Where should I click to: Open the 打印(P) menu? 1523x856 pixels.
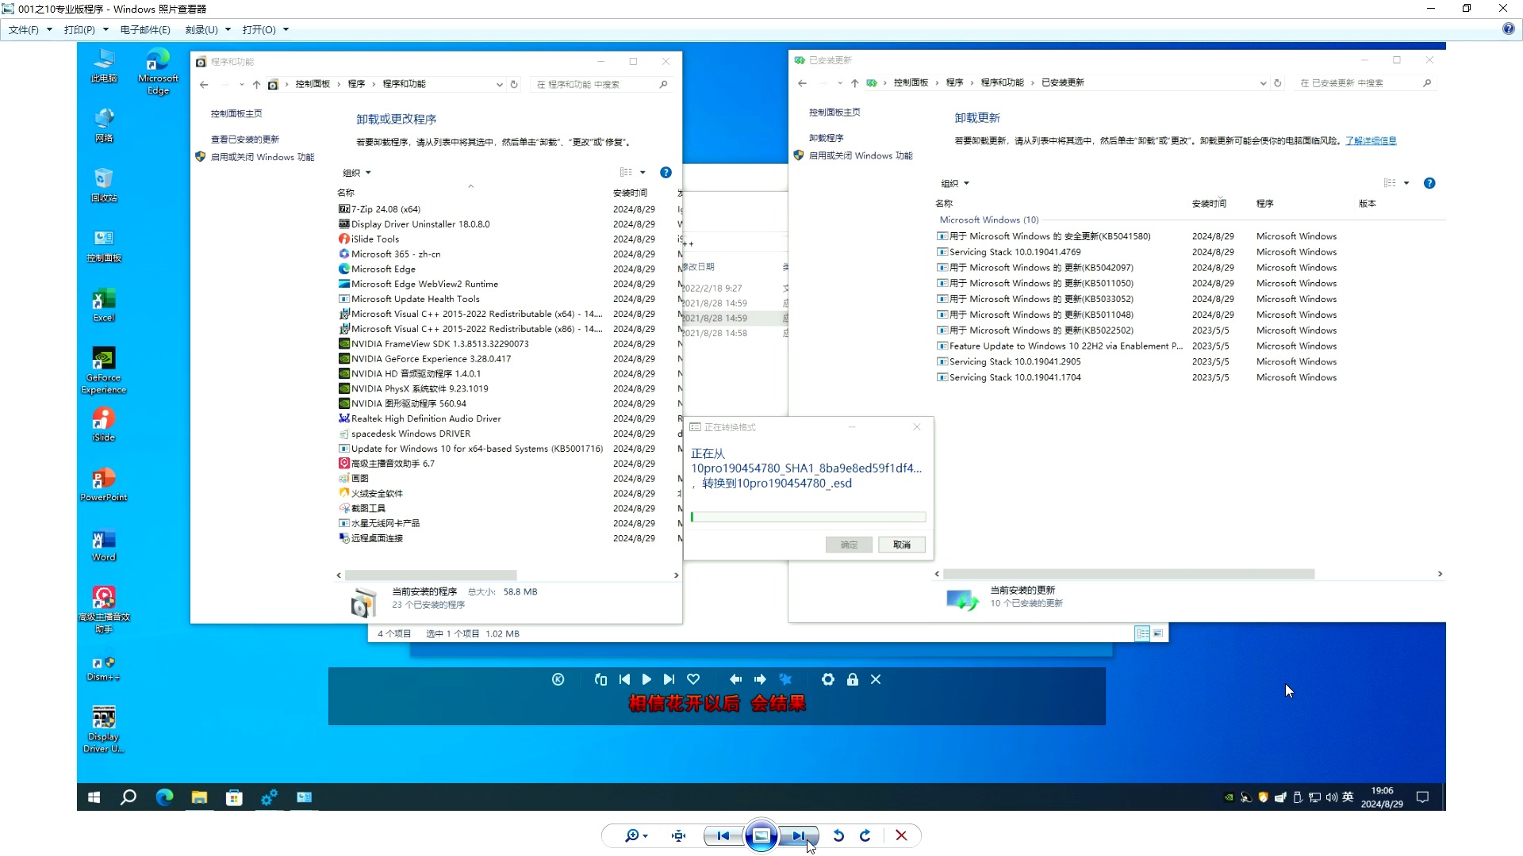click(79, 29)
